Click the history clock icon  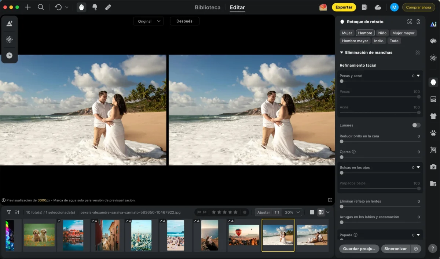(x=10, y=56)
